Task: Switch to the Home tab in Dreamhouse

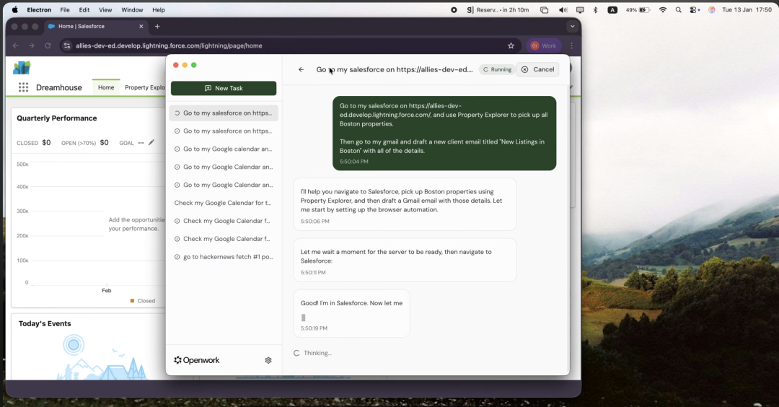Action: (106, 87)
